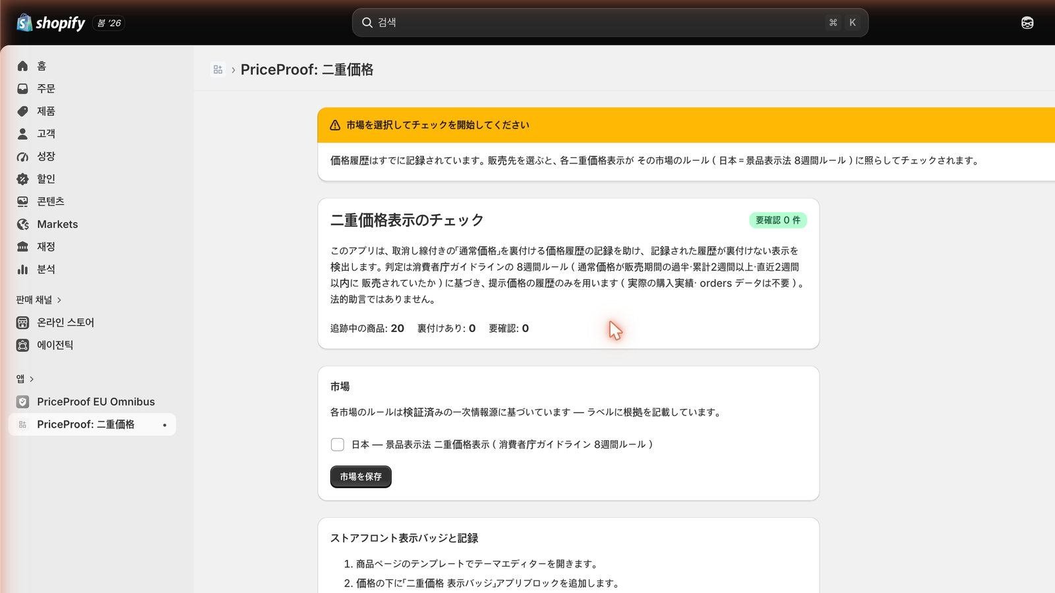The image size is (1055, 593).
Task: Enable the 日本 景品表示法 market checkbox
Action: (x=338, y=445)
